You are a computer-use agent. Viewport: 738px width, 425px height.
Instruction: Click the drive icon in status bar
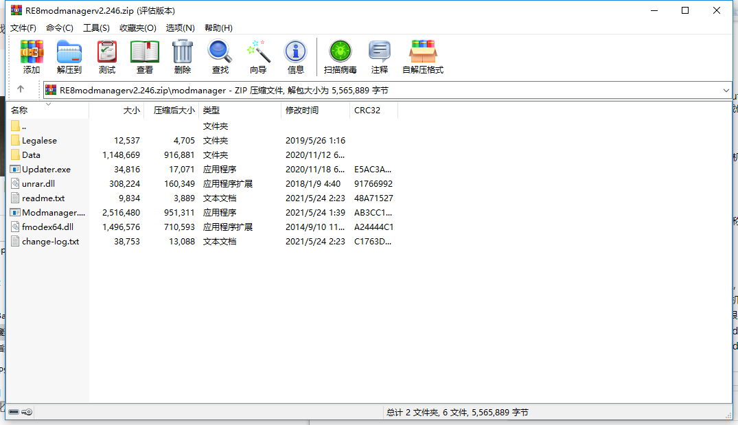pyautogui.click(x=14, y=412)
